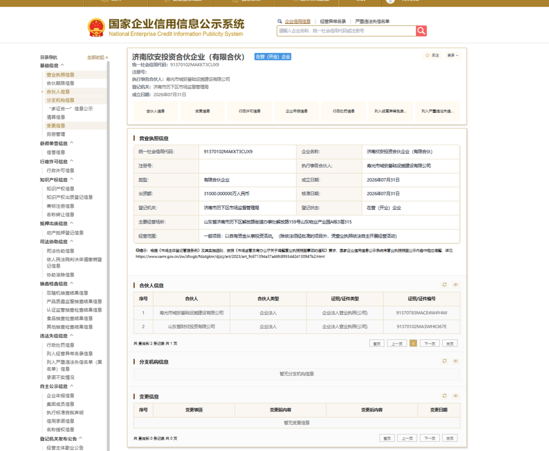Viewport: 549px width, 451px height.
Task: Go to 另册管理 in sidebar
Action: click(x=56, y=134)
